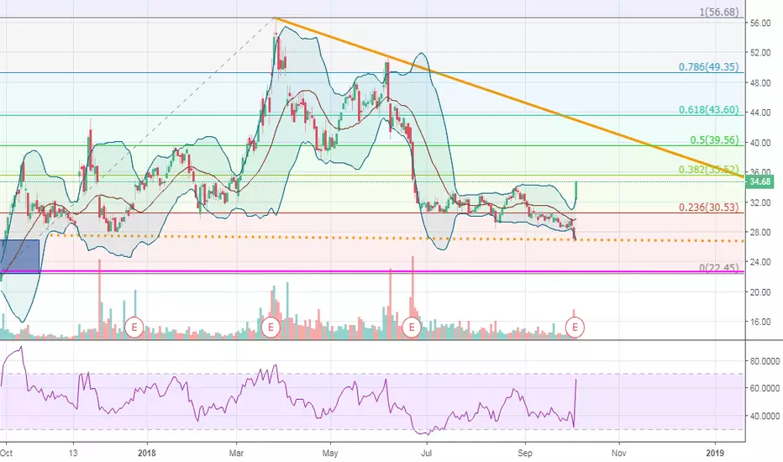Click the Sep date axis label
Viewport: 783px width, 462px height.
[x=525, y=453]
